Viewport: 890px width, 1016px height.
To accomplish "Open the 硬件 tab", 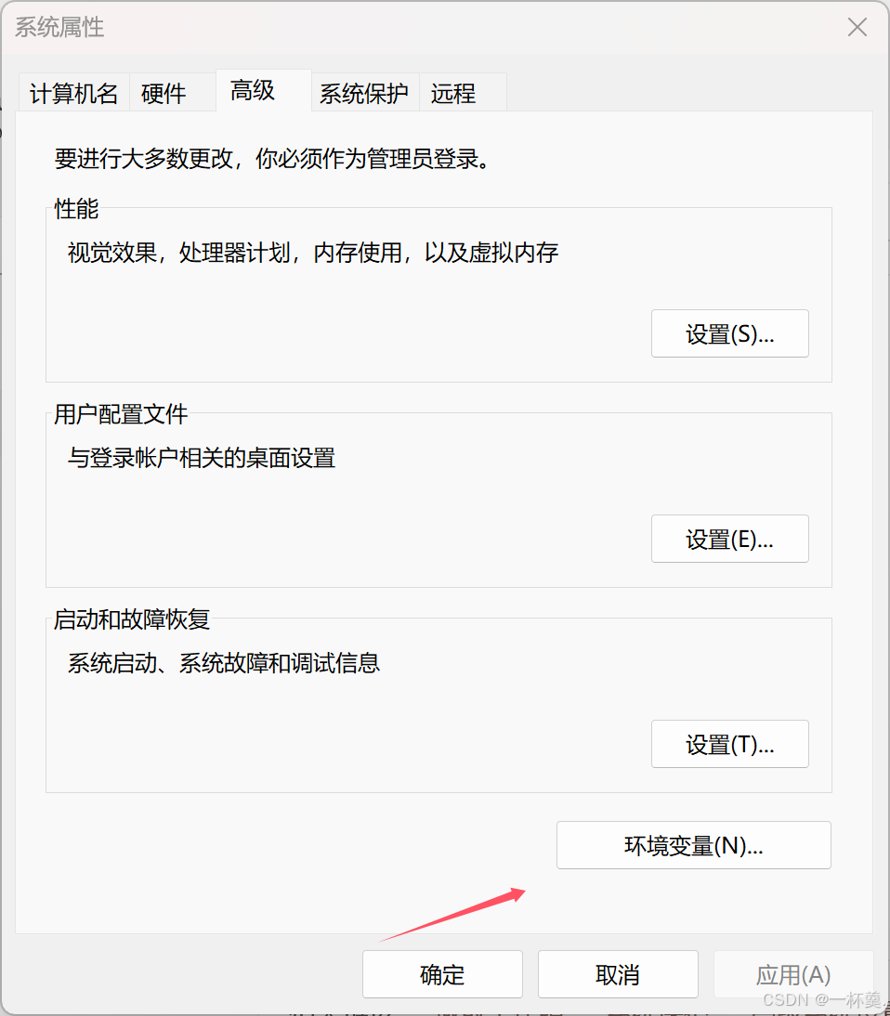I will click(173, 93).
